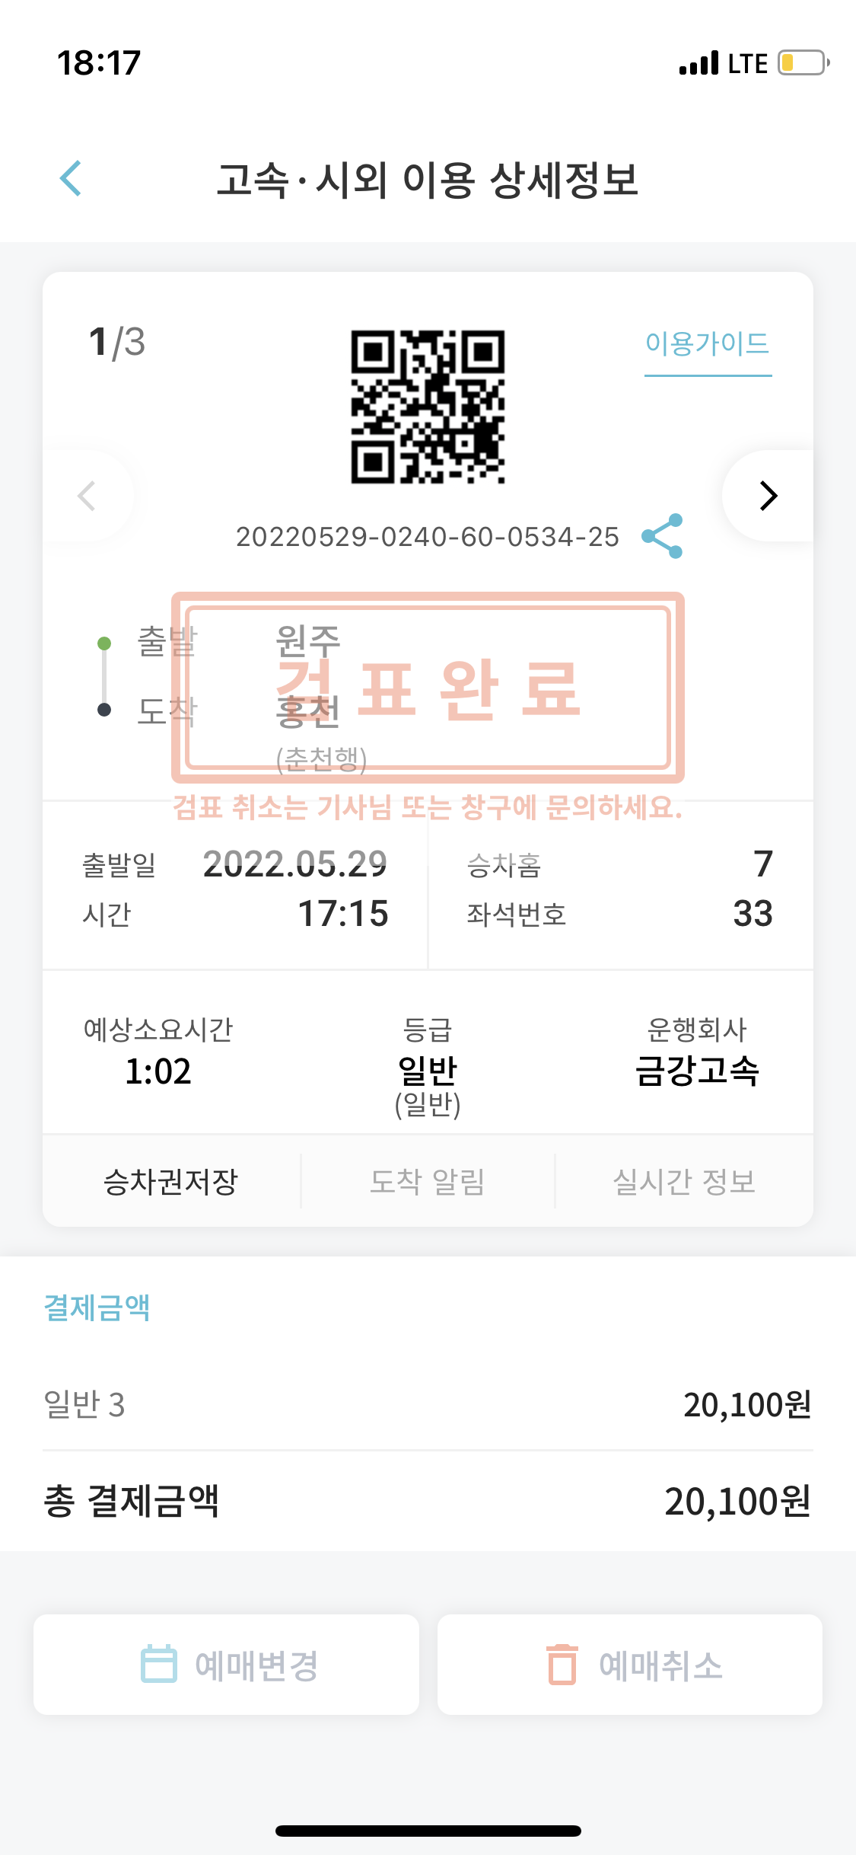Image resolution: width=856 pixels, height=1855 pixels.
Task: Tap the signal strength bars icon
Action: 698,63
